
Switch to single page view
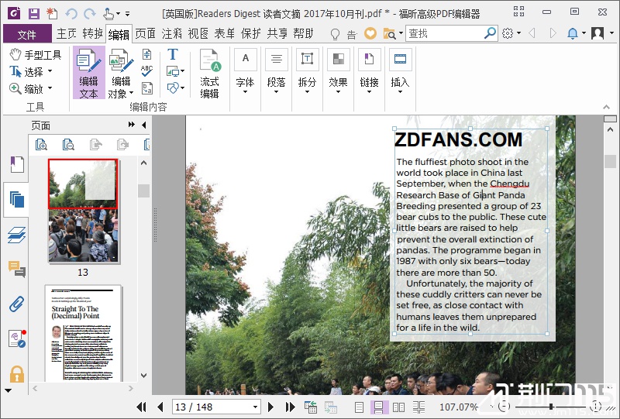click(359, 407)
